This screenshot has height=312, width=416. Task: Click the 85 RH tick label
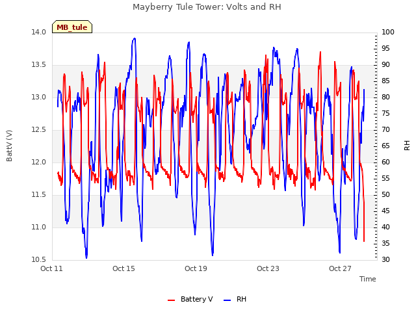pos(385,81)
